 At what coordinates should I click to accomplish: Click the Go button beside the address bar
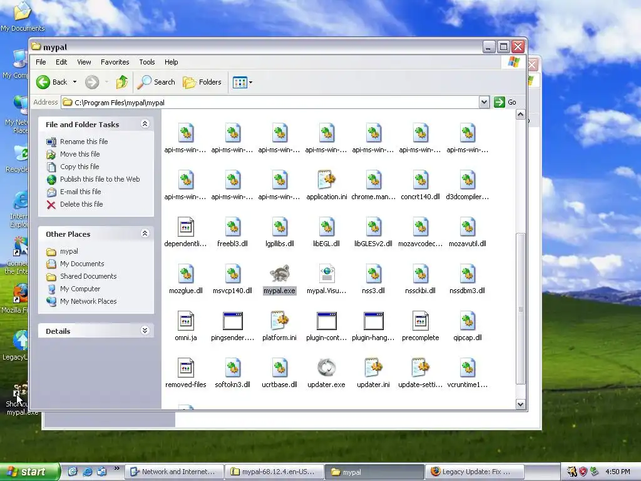pyautogui.click(x=505, y=102)
